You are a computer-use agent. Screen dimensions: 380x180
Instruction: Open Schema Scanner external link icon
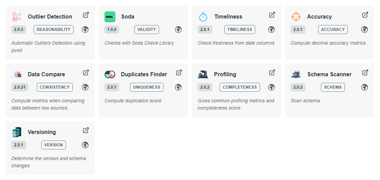[x=365, y=73]
